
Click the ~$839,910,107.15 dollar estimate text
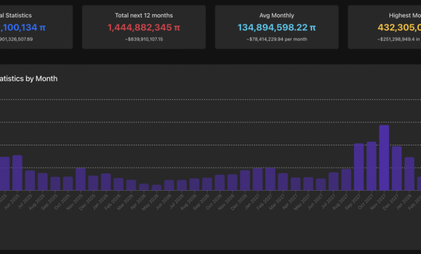pyautogui.click(x=144, y=39)
